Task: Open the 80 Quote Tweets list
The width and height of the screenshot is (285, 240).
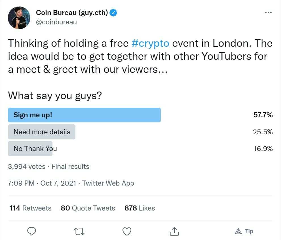Action: point(88,208)
